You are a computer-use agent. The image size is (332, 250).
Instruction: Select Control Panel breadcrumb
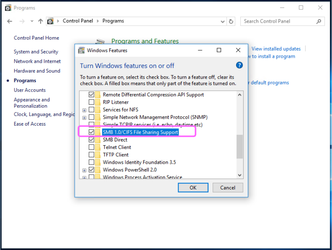(78, 21)
